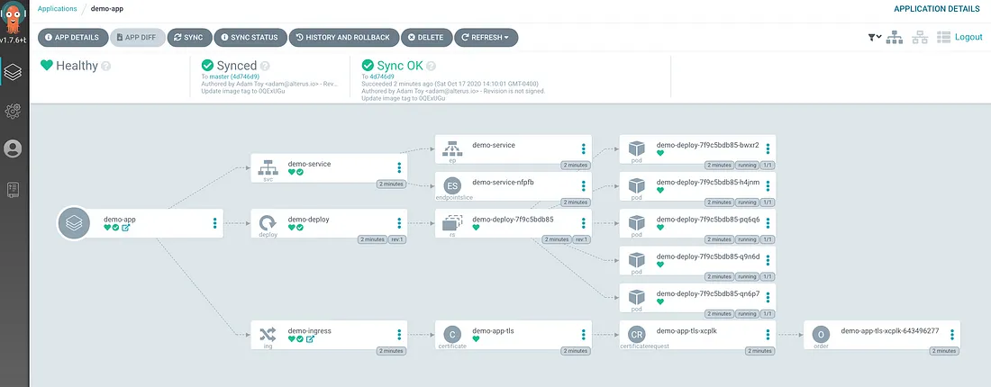
Task: Click the demo-ingress ing icon
Action: pyautogui.click(x=268, y=333)
